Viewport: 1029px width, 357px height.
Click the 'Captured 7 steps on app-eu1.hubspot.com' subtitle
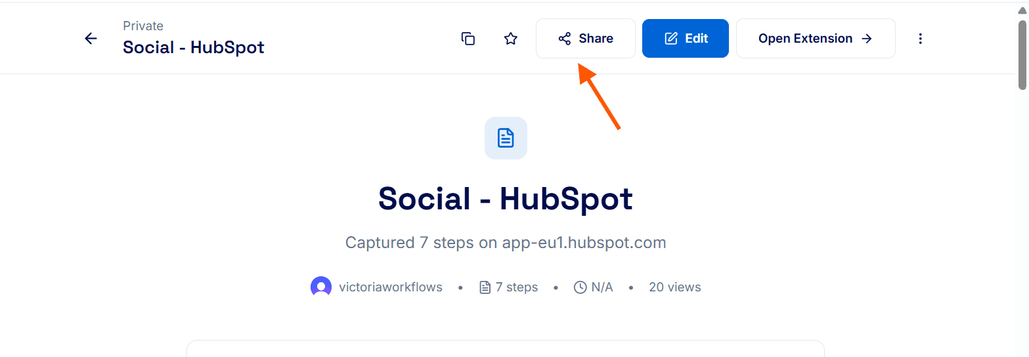click(x=506, y=243)
